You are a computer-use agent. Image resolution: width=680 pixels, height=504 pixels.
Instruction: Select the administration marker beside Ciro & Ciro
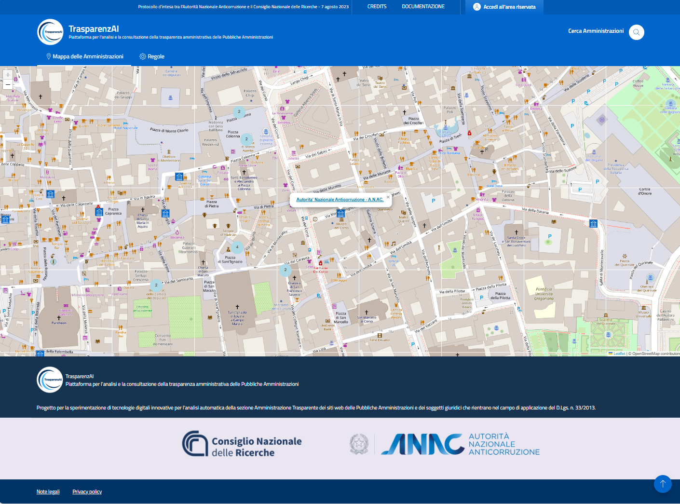(50, 194)
